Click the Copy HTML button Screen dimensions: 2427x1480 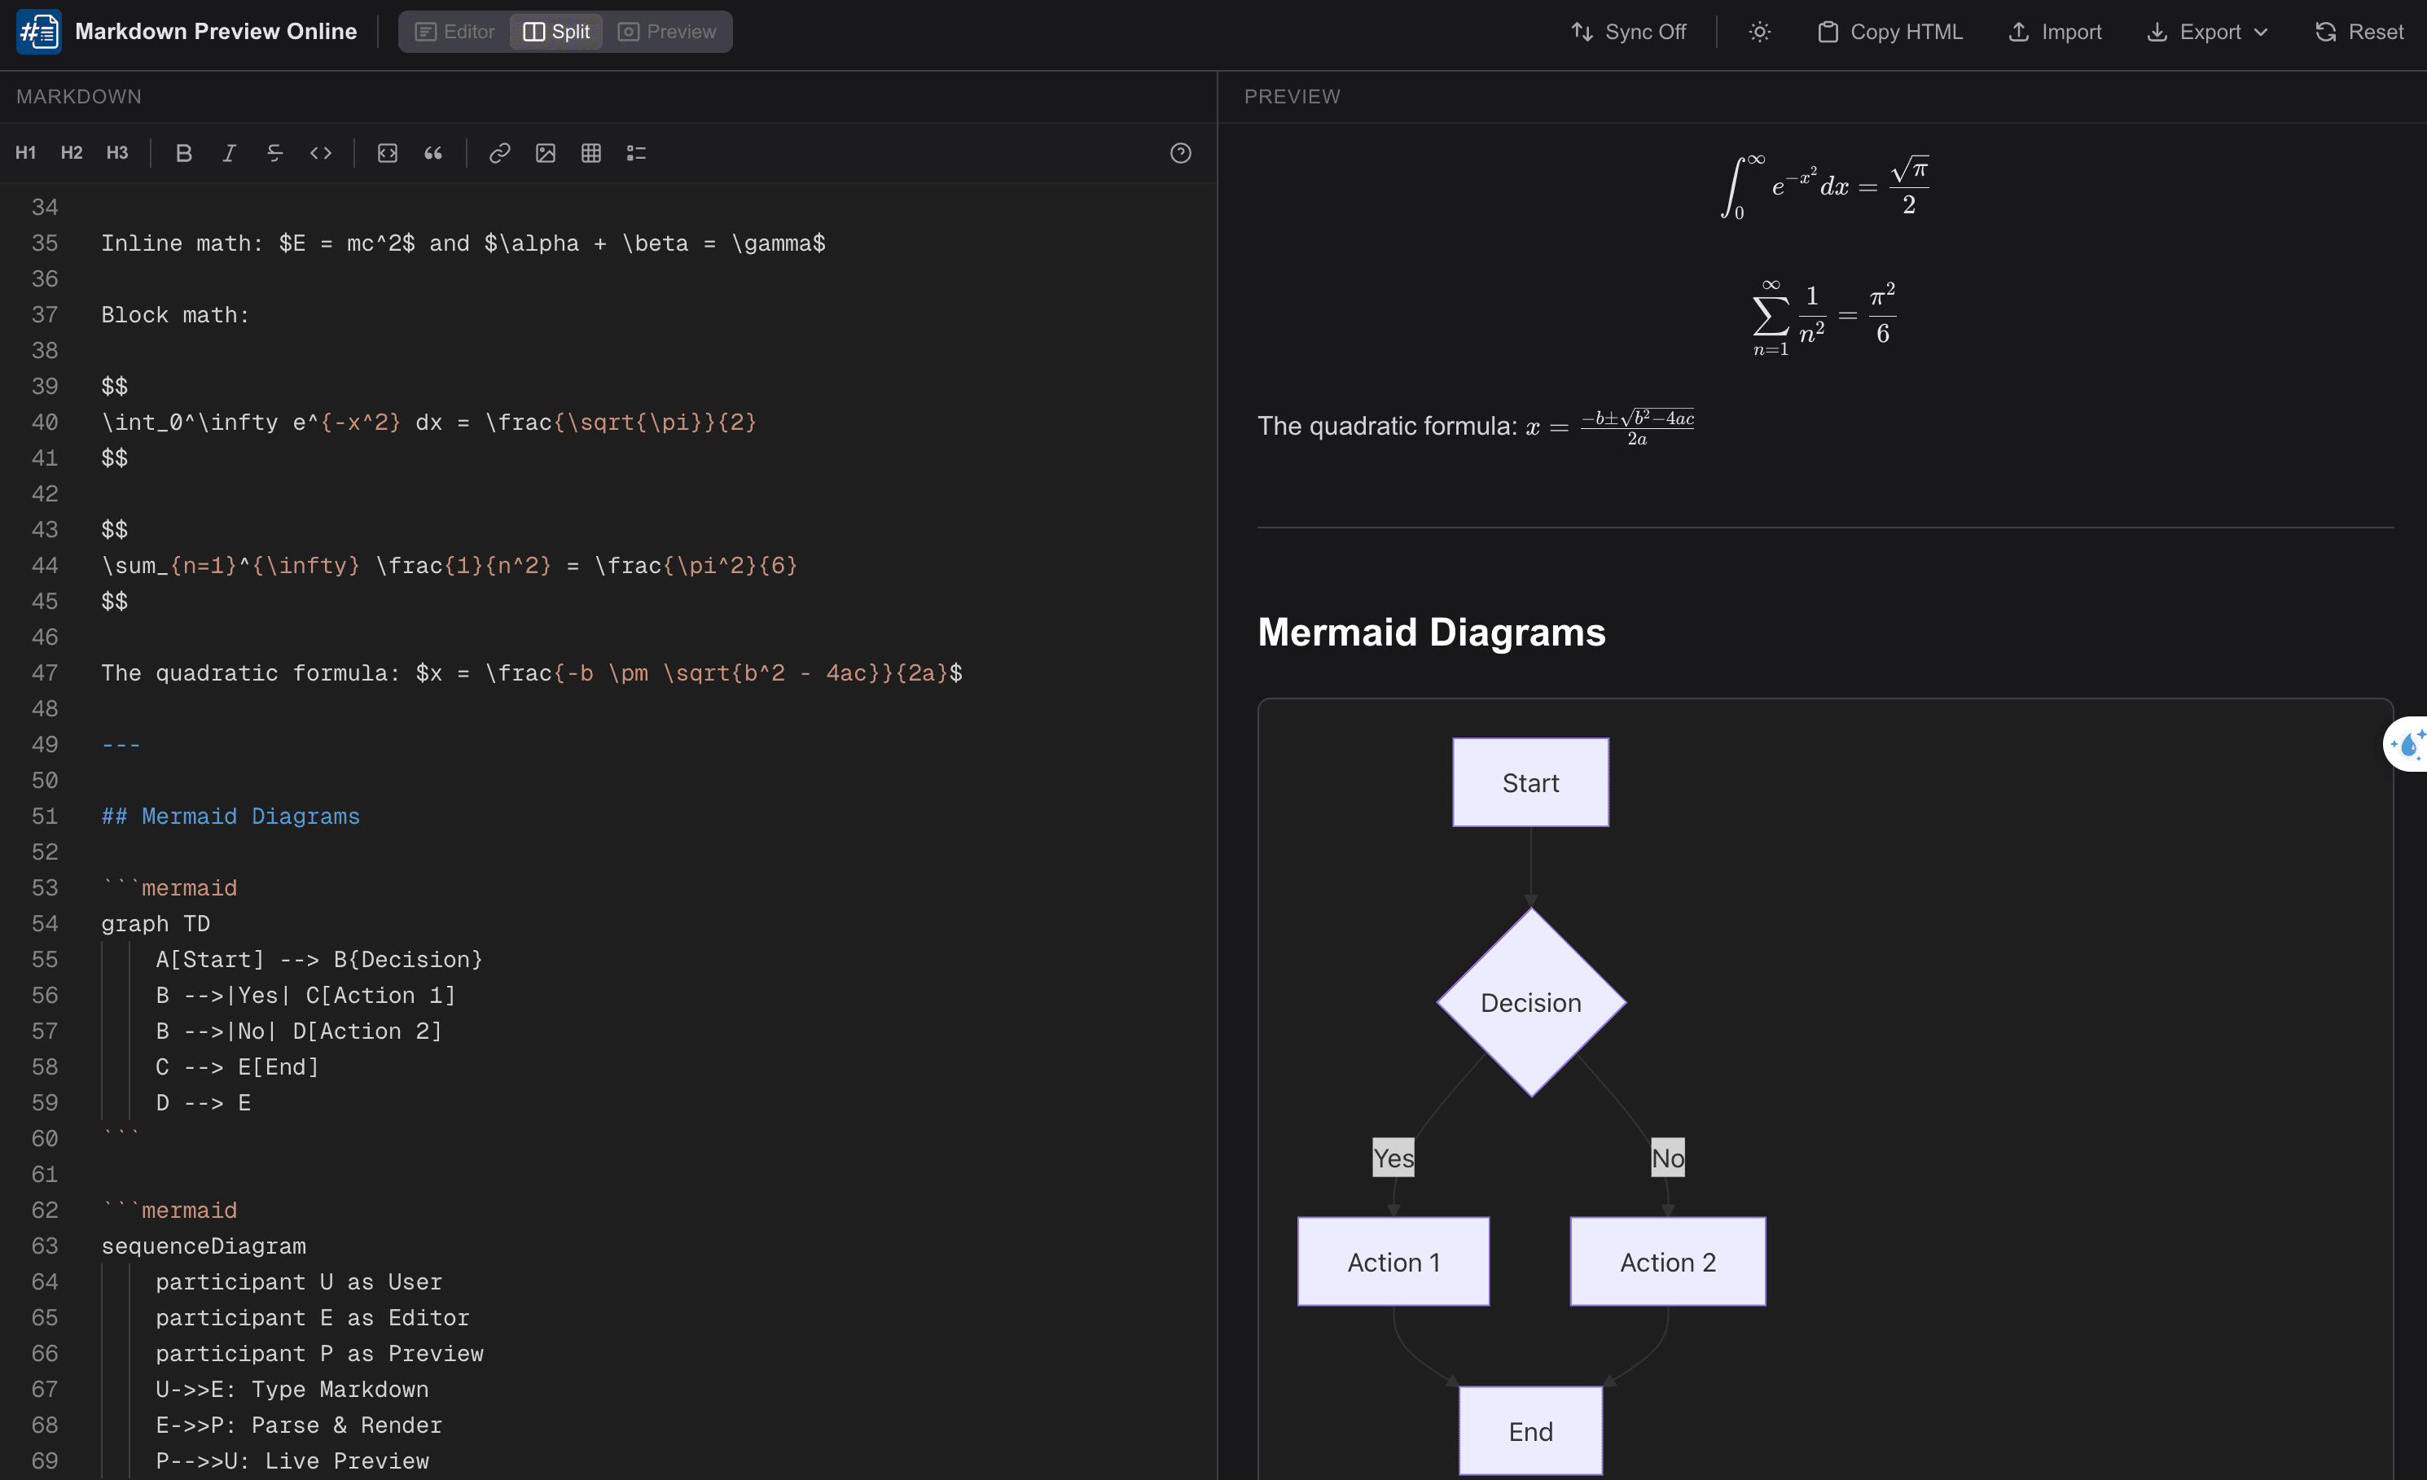pos(1887,32)
